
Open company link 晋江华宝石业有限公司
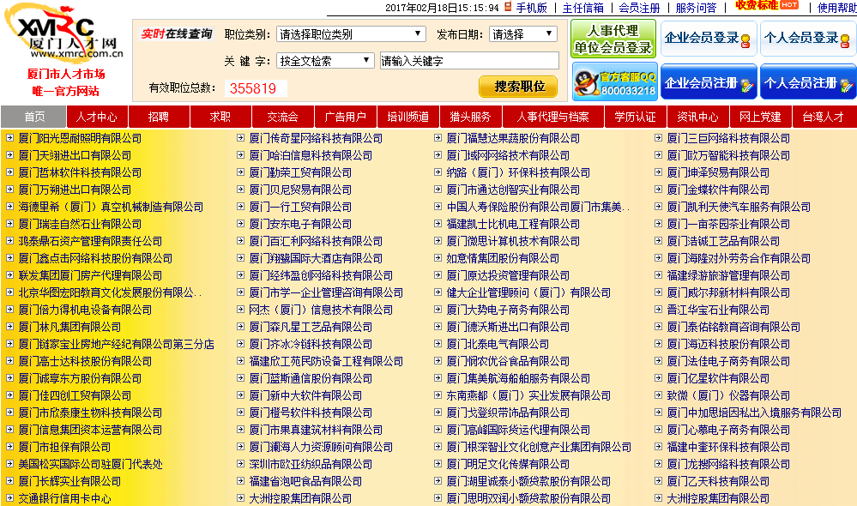[718, 310]
